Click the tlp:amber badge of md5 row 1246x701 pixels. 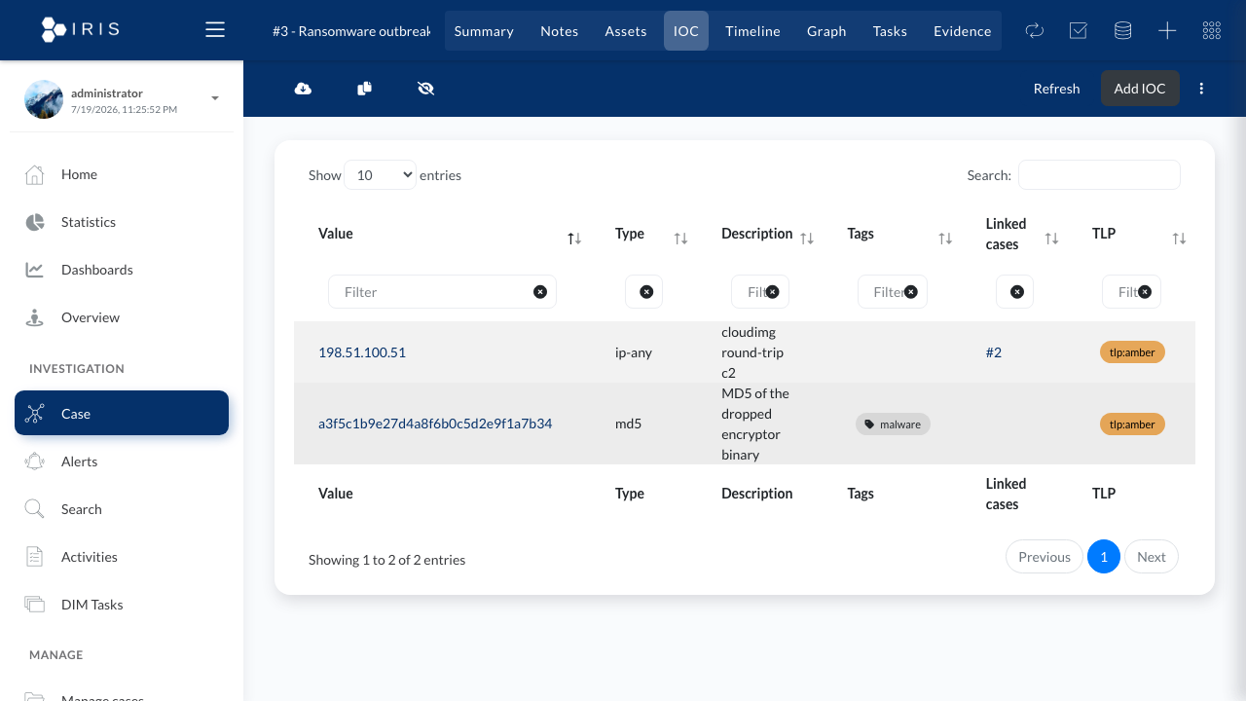1132,424
